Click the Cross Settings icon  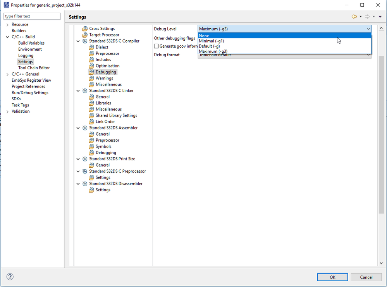pos(85,29)
